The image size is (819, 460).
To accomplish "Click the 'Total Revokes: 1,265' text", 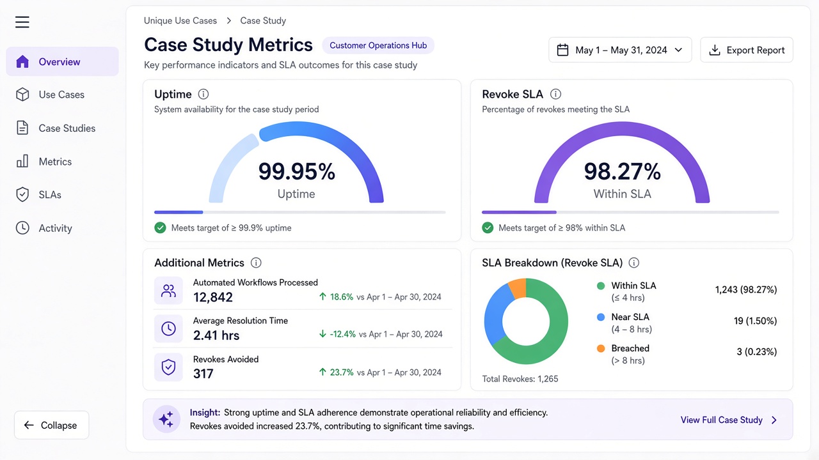I will coord(520,379).
